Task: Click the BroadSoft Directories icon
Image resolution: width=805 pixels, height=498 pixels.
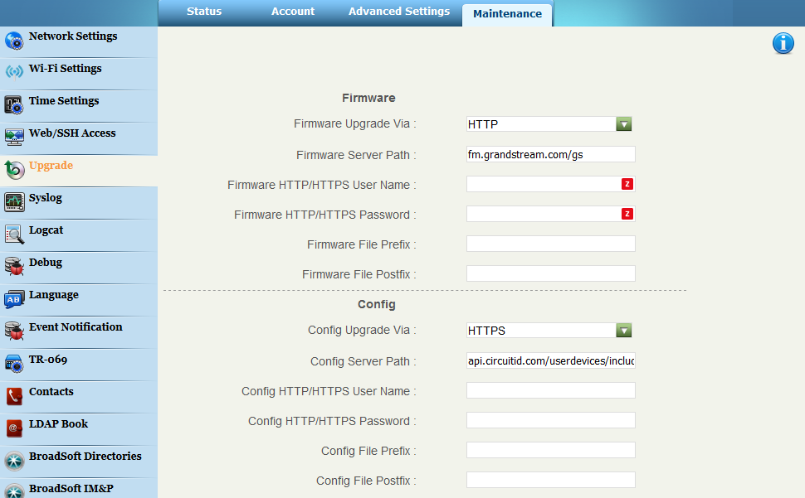Action: (x=14, y=461)
